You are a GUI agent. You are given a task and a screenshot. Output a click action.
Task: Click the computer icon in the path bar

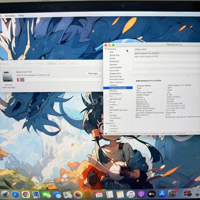pos(106,134)
